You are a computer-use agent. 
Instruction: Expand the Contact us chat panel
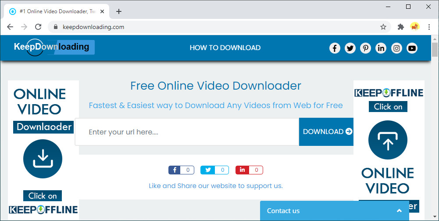coord(334,211)
